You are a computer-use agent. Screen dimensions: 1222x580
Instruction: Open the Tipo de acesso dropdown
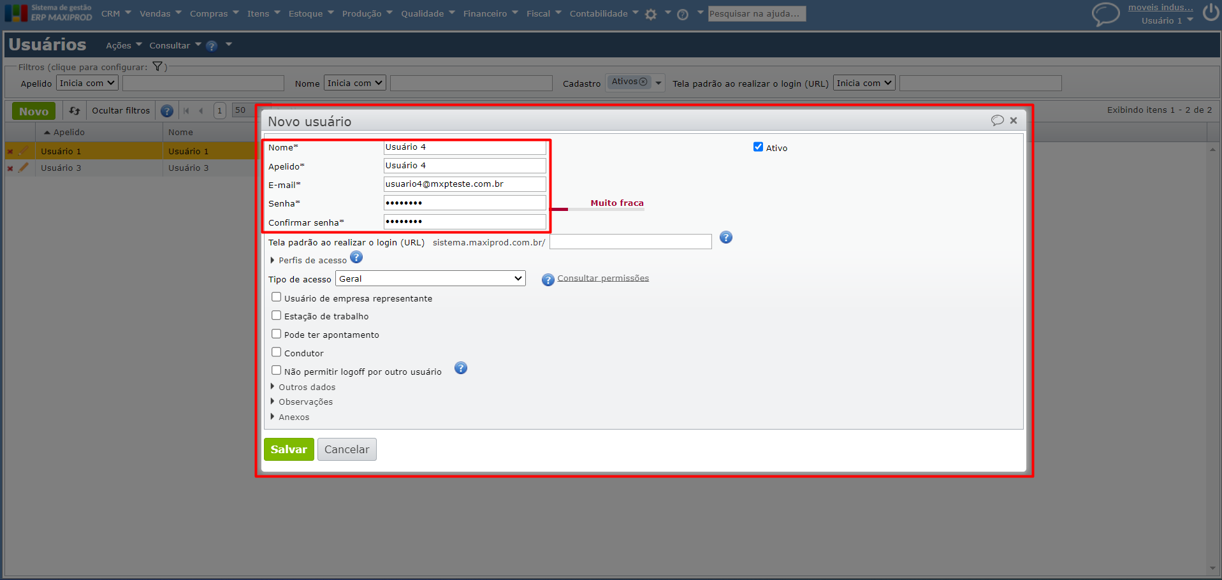point(430,279)
